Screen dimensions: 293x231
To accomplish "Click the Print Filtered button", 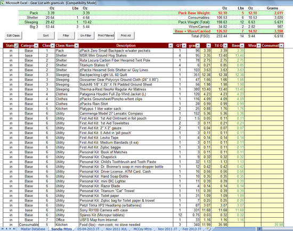I will 106,36.
